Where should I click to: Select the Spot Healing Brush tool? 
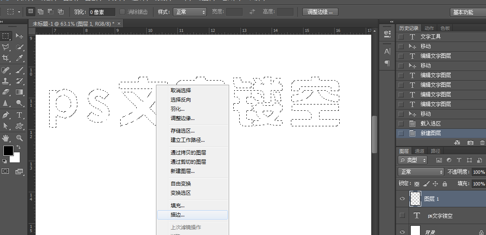pos(5,70)
